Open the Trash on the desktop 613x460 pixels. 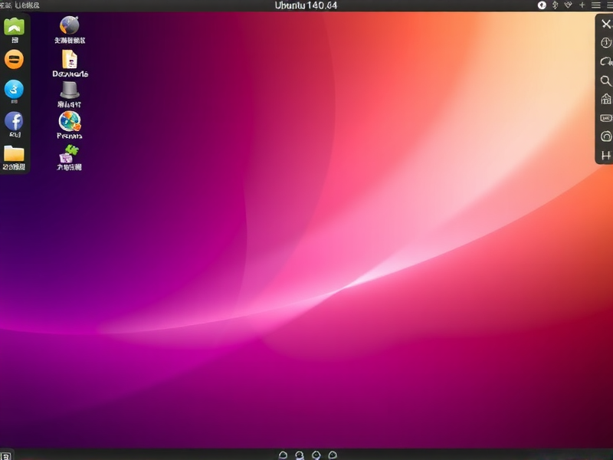[69, 90]
